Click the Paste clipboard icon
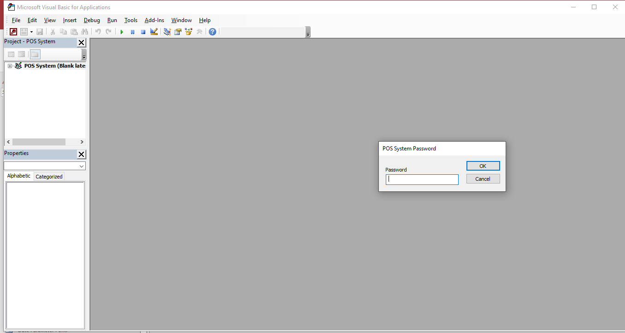Image resolution: width=625 pixels, height=333 pixels. click(74, 32)
